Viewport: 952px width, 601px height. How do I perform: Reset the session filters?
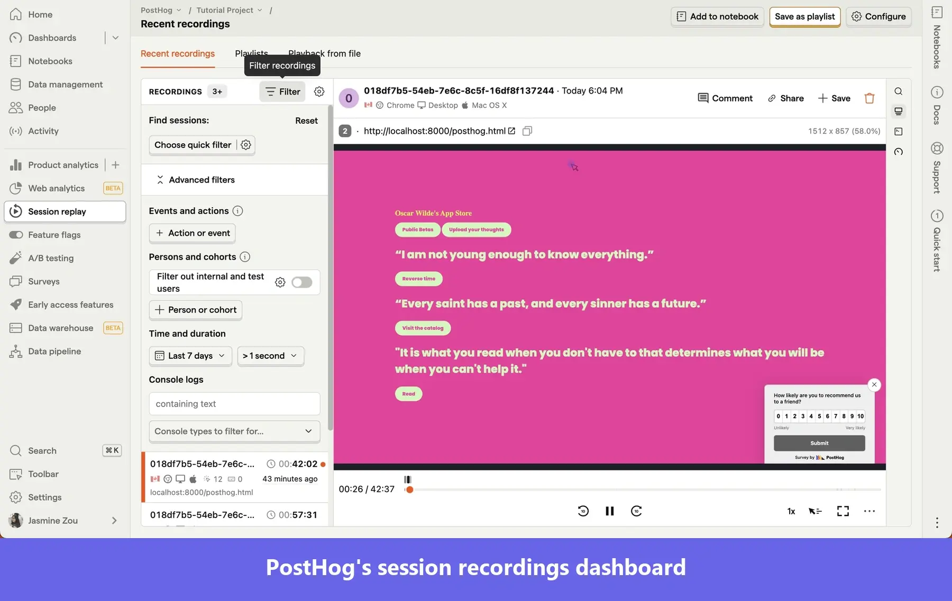(x=306, y=121)
